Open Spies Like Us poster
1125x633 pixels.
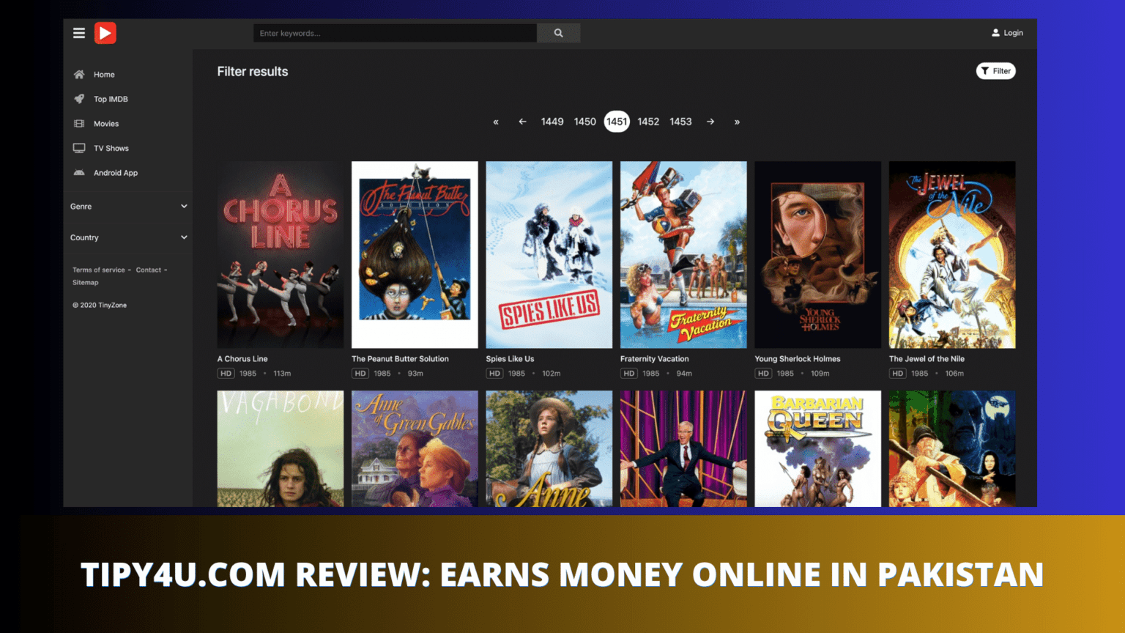pos(549,255)
